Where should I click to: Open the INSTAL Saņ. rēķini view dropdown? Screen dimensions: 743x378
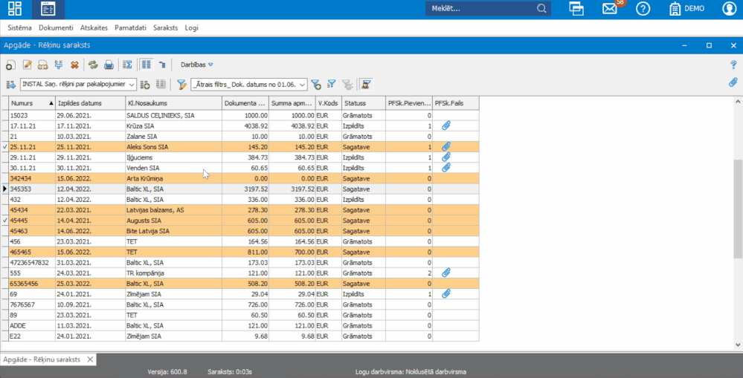coord(132,85)
